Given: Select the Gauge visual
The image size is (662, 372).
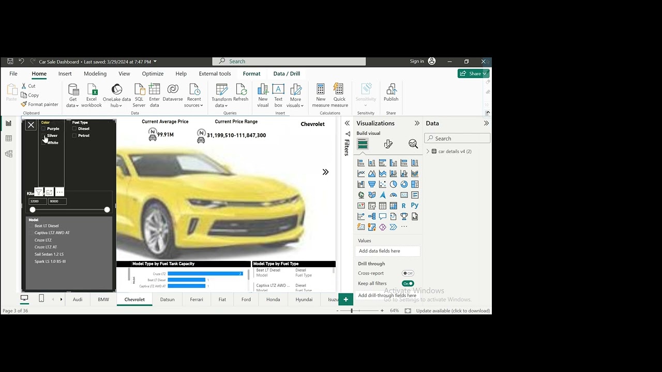Looking at the screenshot, I should [393, 195].
